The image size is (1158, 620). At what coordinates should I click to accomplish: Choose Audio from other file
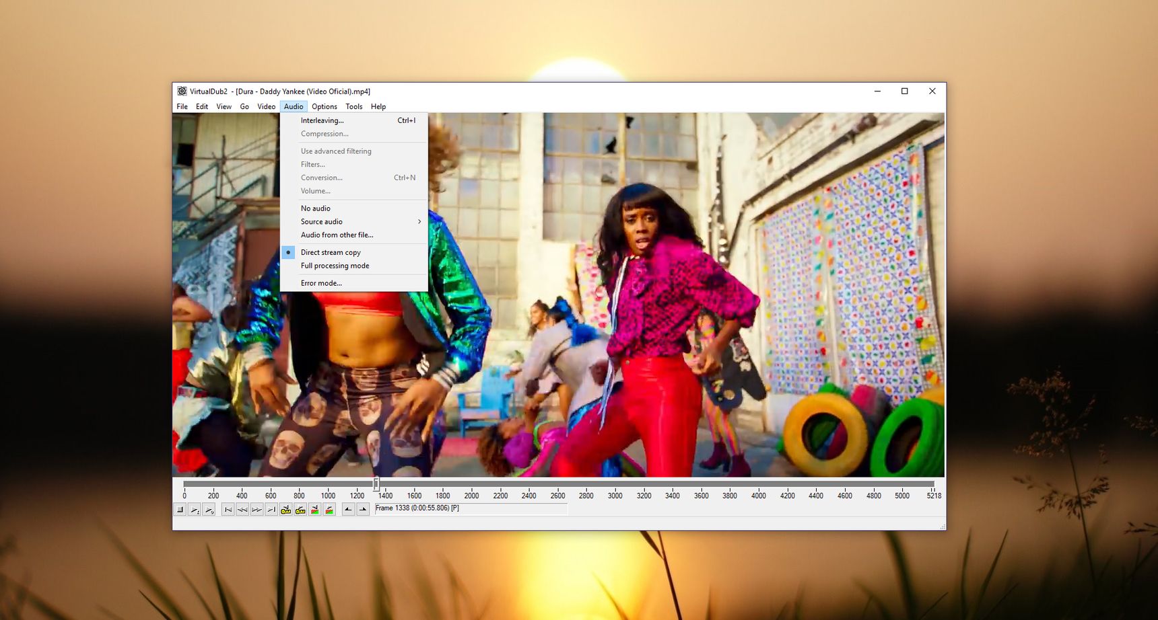click(354, 235)
